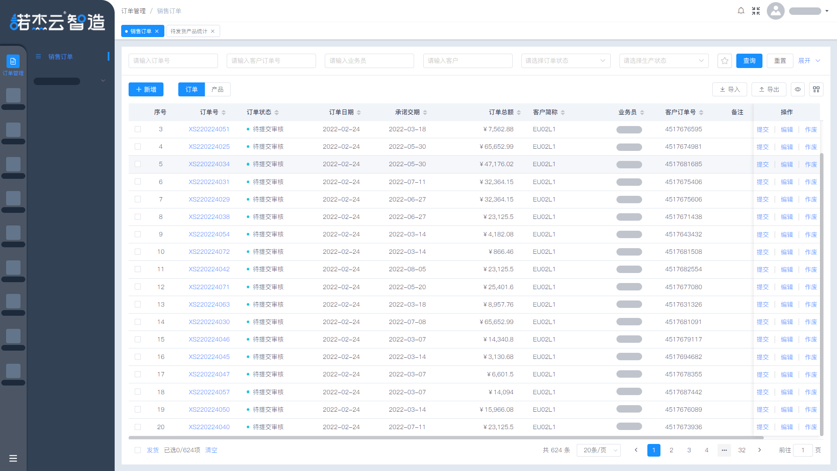This screenshot has height=471, width=837.
Task: Toggle the sidebar collapse hamburger icon
Action: click(x=13, y=458)
